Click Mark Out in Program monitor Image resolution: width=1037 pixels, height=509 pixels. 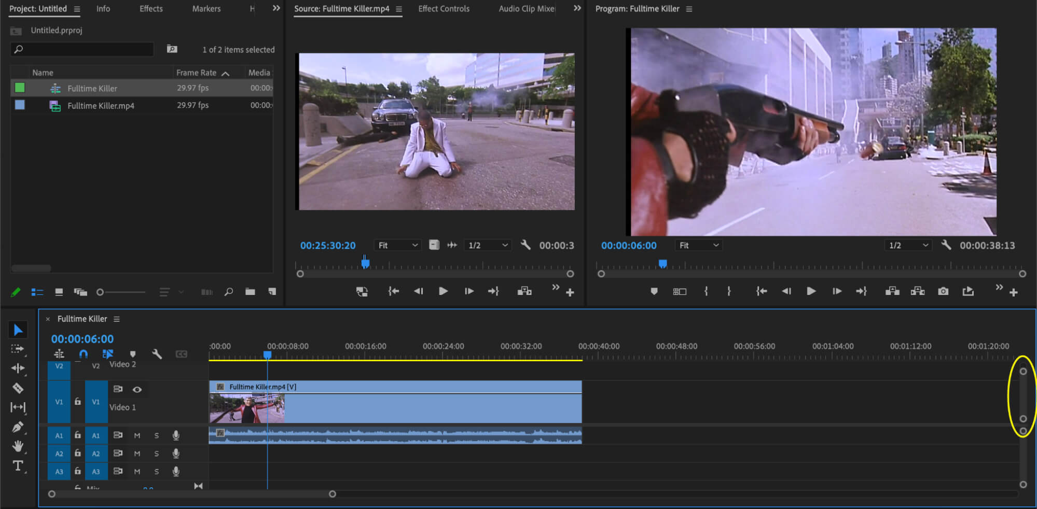tap(729, 291)
